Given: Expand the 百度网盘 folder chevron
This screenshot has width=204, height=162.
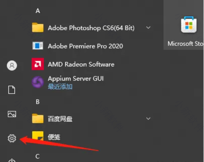Looking at the screenshot, I should click(x=148, y=118).
